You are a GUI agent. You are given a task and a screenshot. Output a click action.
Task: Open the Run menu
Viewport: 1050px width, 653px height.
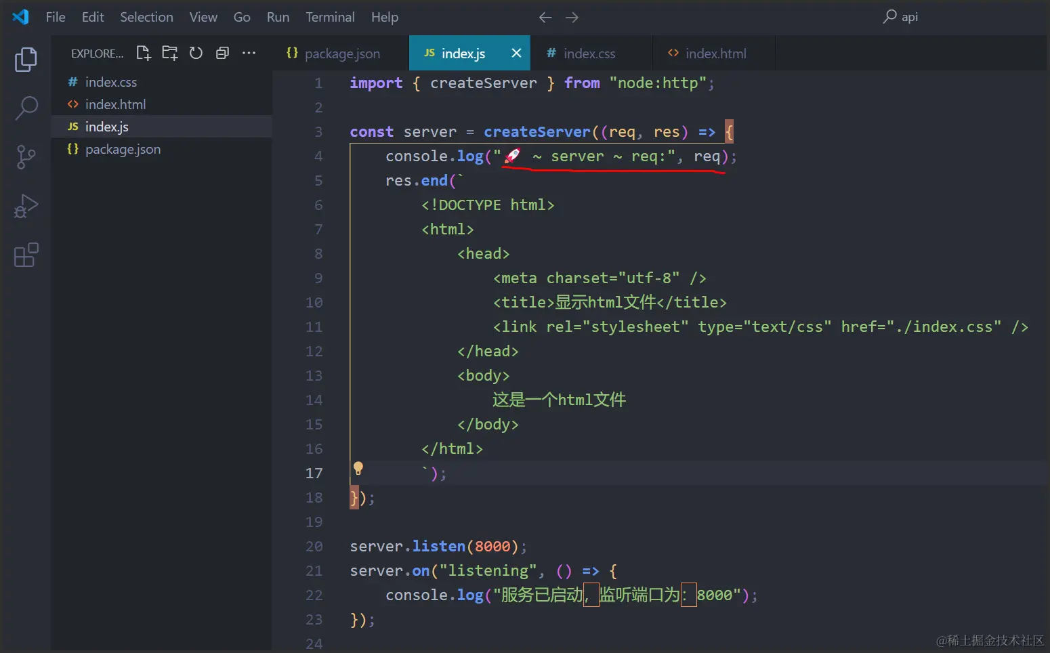(x=278, y=17)
